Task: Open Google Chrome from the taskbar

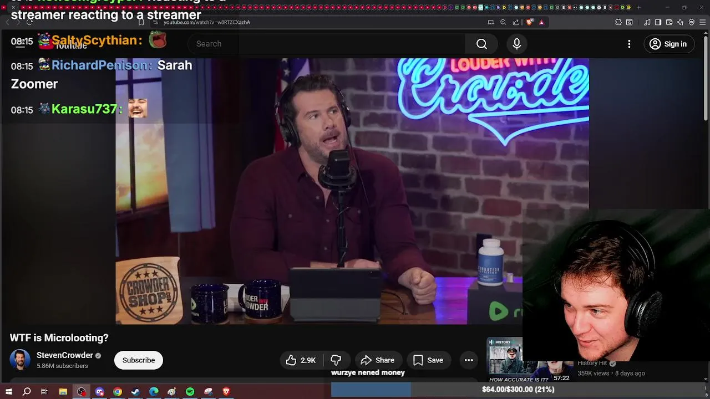Action: pyautogui.click(x=118, y=391)
